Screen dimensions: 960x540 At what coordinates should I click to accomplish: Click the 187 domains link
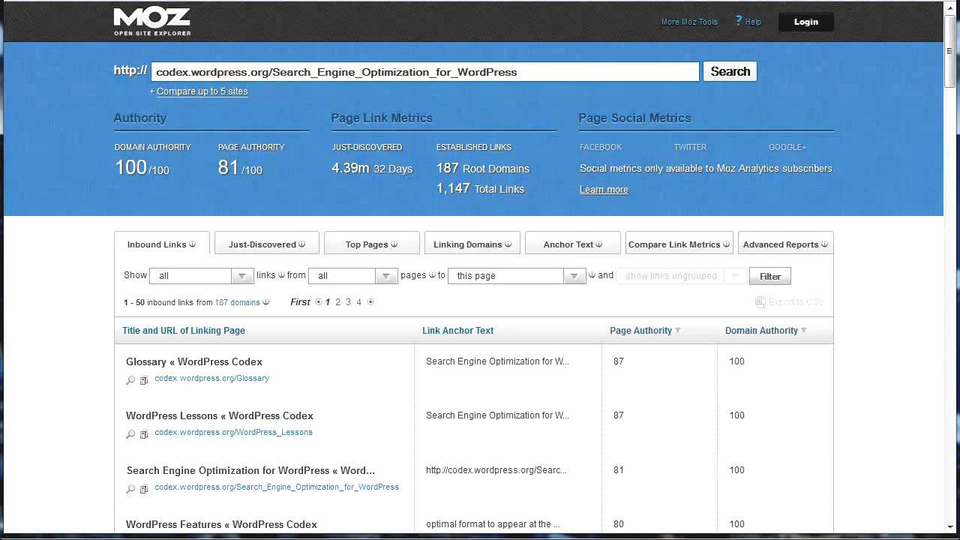point(237,302)
